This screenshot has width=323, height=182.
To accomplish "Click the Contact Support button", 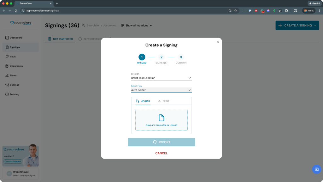I will coord(13,161).
